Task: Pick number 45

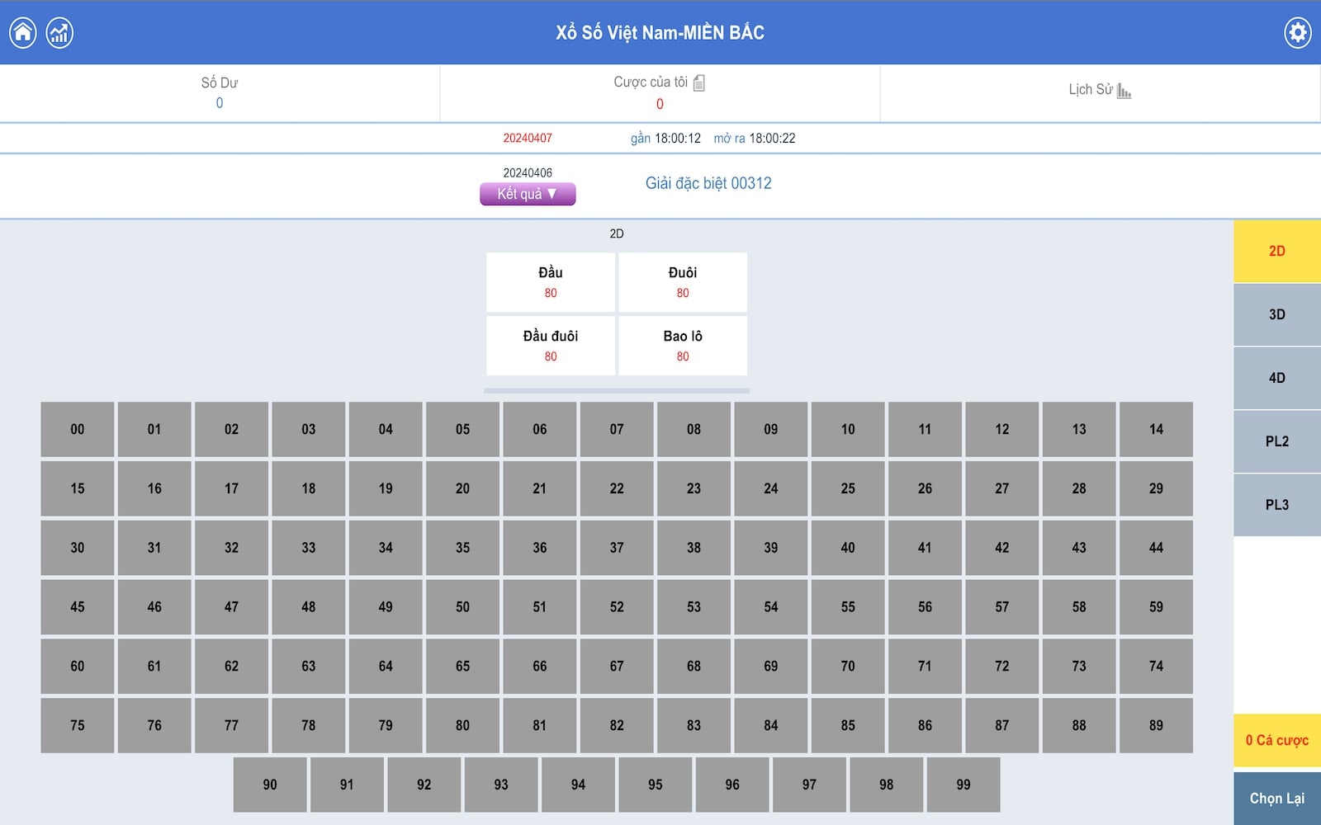Action: point(78,607)
